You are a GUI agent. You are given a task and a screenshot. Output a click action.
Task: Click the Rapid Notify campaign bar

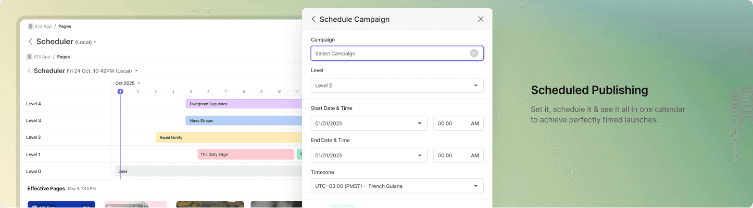229,137
